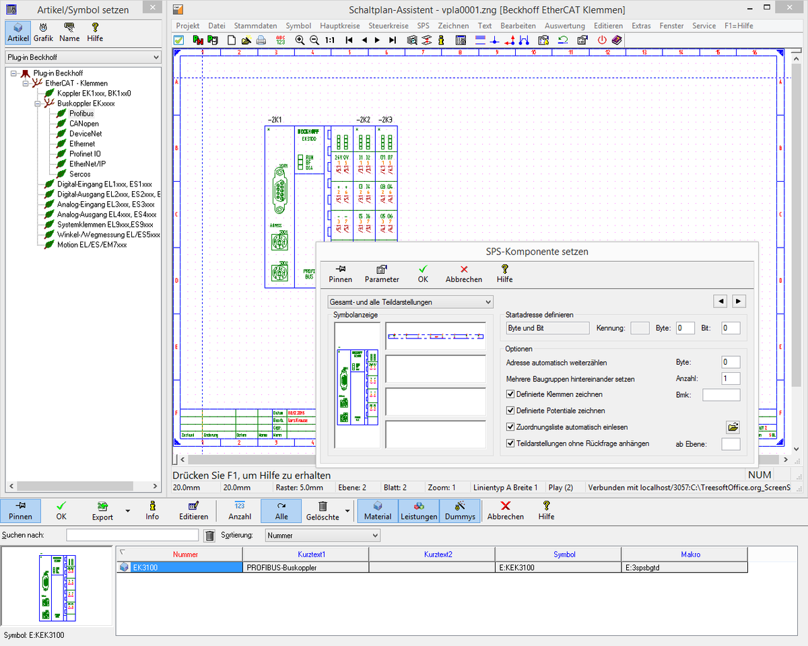This screenshot has width=808, height=646.
Task: Expand the Gesamt- und alle Teildarstellungen dropdown
Action: (x=410, y=302)
